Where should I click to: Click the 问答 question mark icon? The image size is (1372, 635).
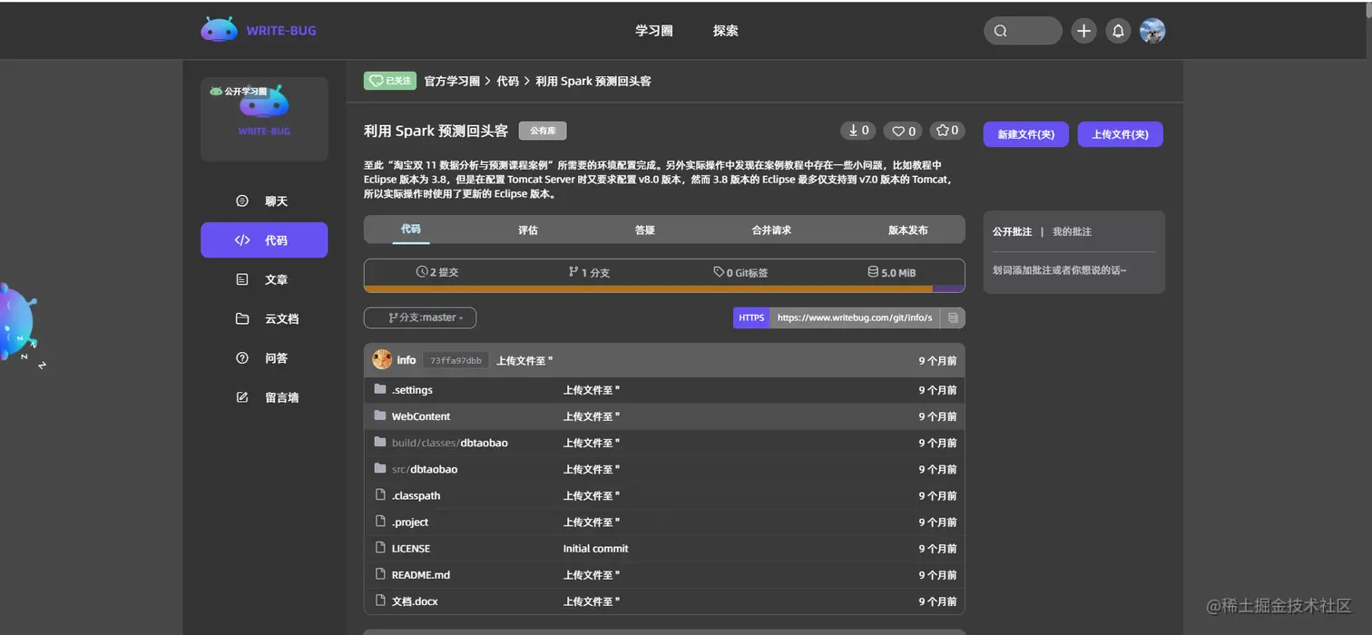point(242,358)
